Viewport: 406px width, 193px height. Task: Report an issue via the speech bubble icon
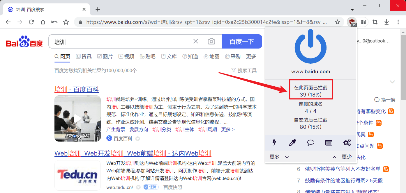tap(310, 142)
